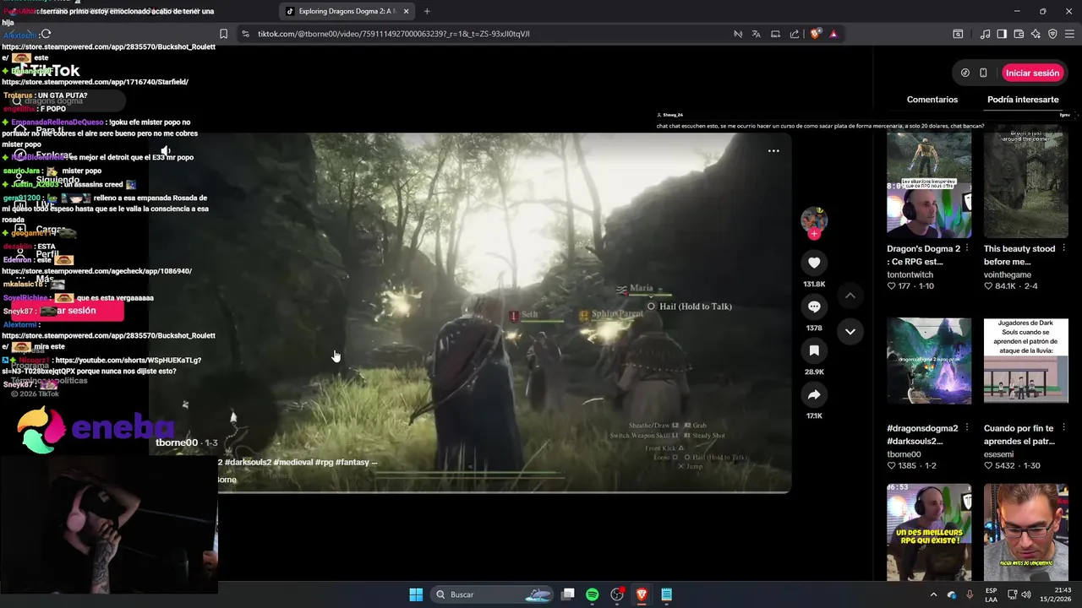Image resolution: width=1082 pixels, height=608 pixels.
Task: Open the volume icon in the system tray
Action: pyautogui.click(x=1026, y=594)
